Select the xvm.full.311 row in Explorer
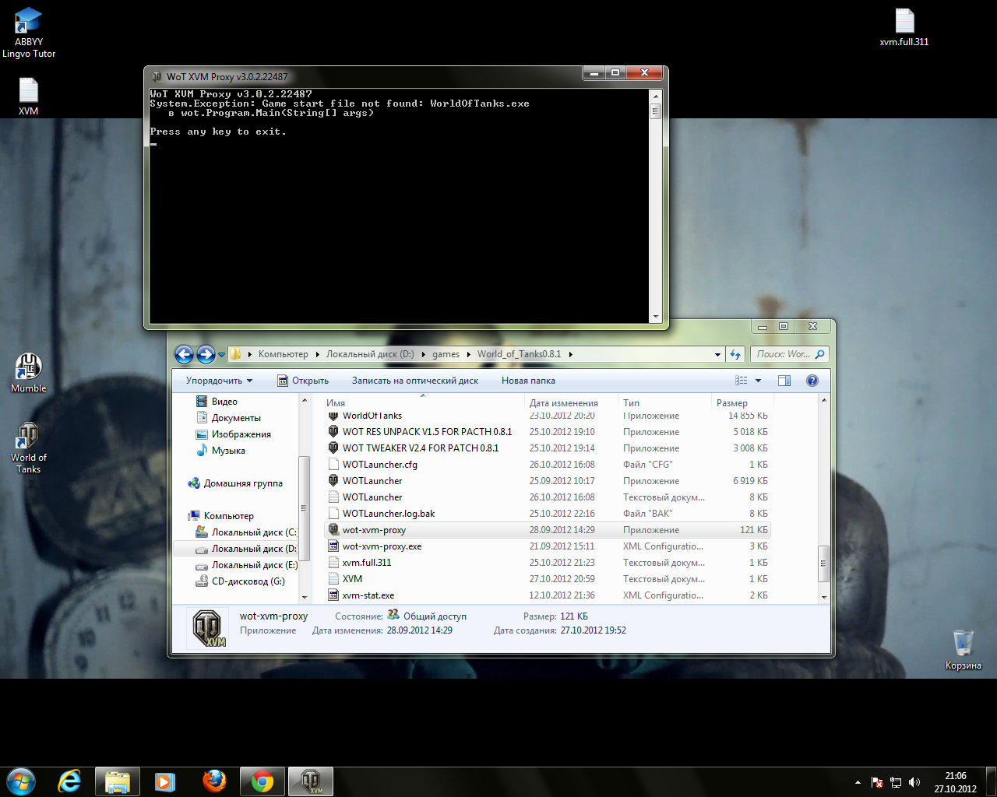The image size is (997, 797). (x=548, y=563)
